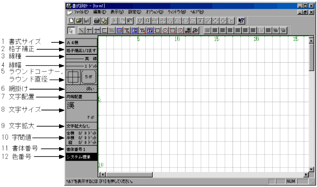Open a file with the folder icon
This screenshot has height=187, width=317.
(79, 21)
